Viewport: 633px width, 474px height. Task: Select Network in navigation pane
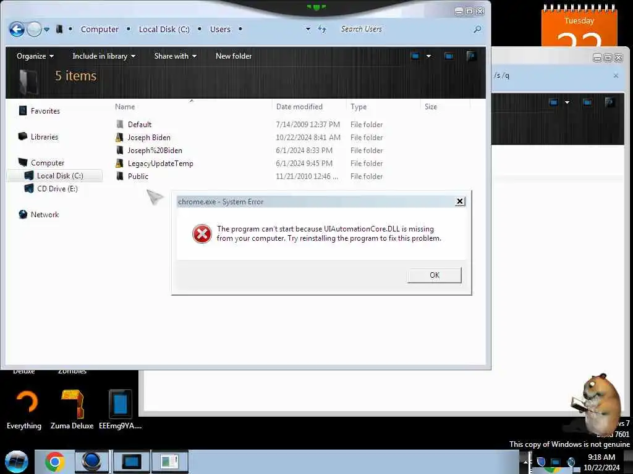point(45,215)
